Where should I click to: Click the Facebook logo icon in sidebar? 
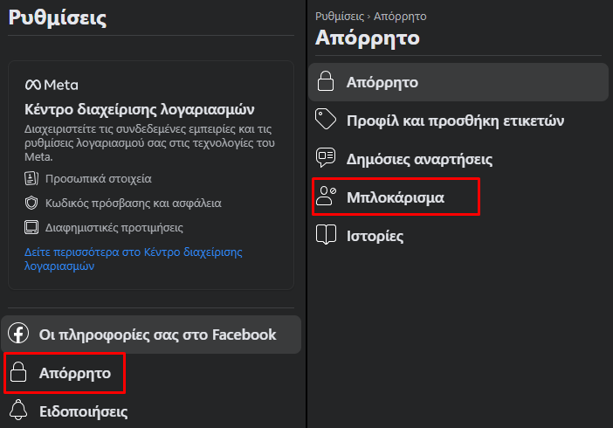(x=18, y=333)
